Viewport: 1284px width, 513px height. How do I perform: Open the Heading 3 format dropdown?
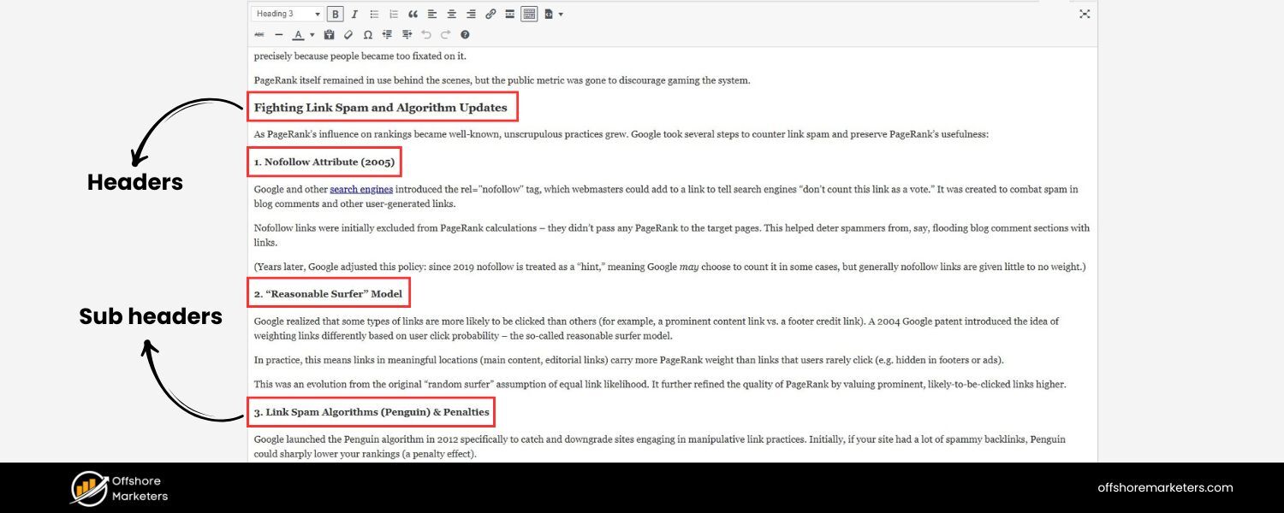click(289, 14)
